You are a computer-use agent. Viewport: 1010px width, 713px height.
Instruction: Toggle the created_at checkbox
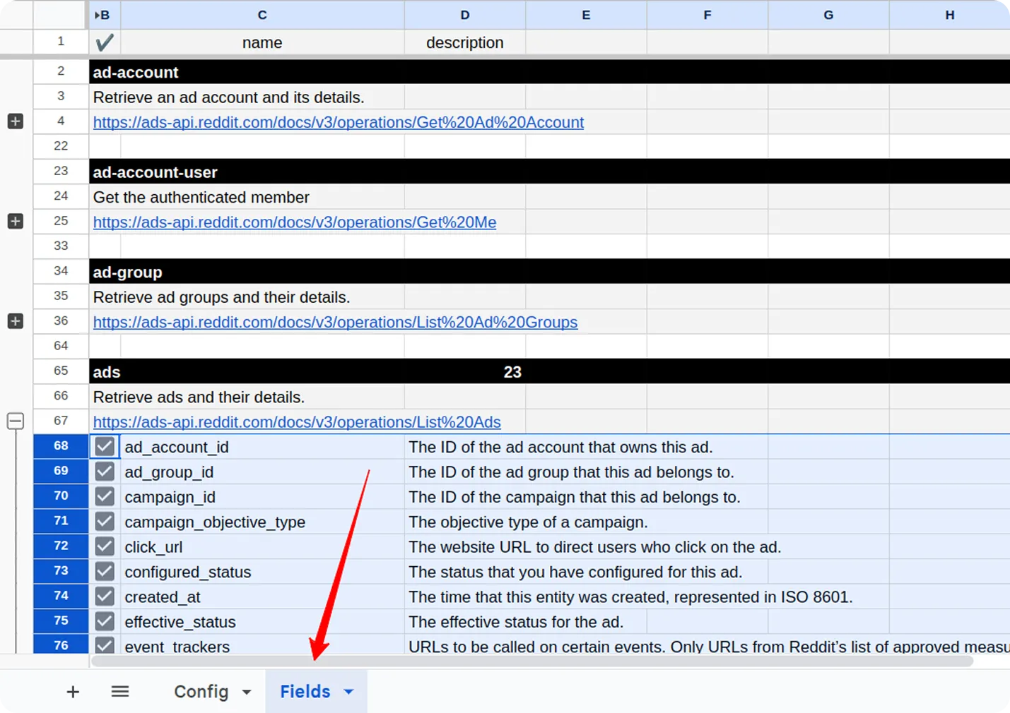tap(104, 596)
